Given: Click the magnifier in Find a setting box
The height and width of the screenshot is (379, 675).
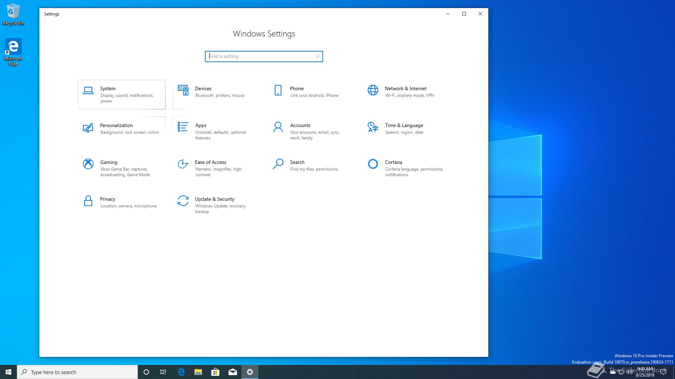Looking at the screenshot, I should coord(318,56).
